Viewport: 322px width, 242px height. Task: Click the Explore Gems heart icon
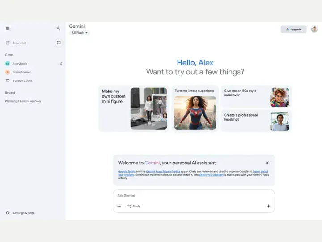8,81
